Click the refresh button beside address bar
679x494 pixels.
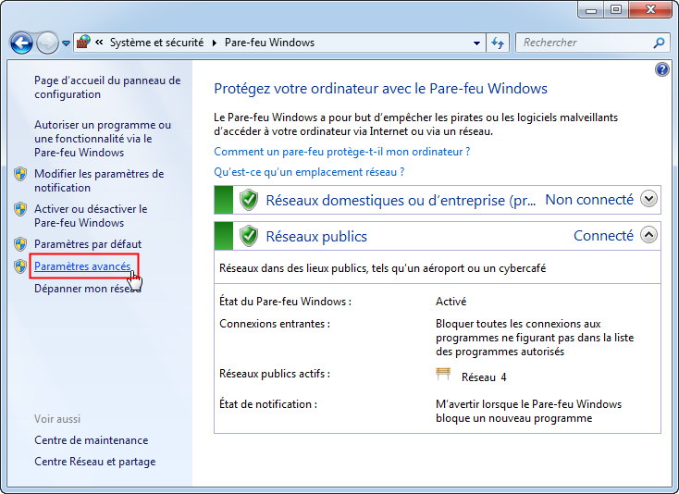498,43
